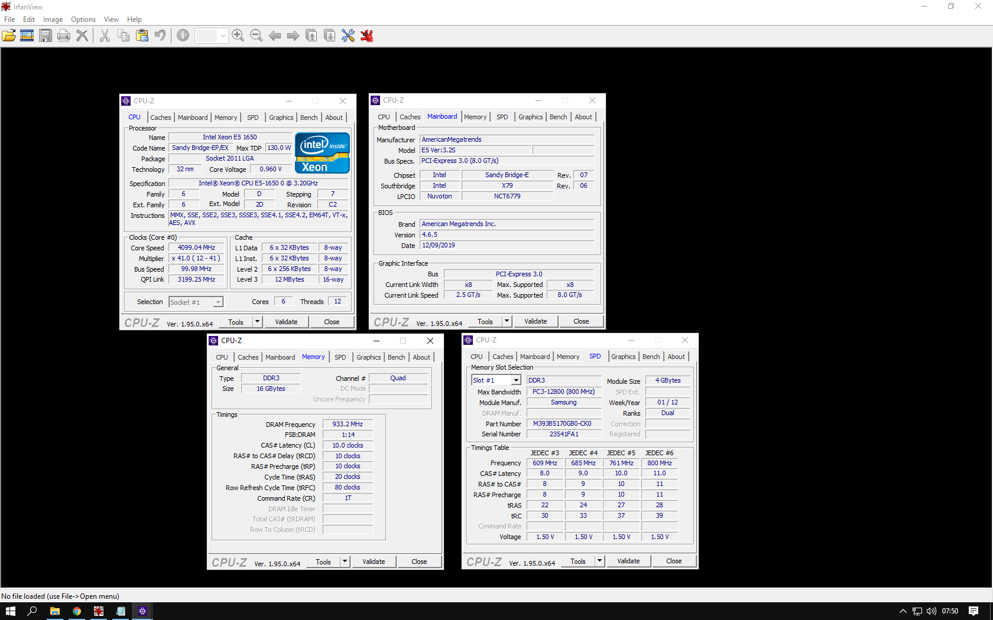Switch to the CPU-Z taskbar item
The image size is (993, 620).
142,611
